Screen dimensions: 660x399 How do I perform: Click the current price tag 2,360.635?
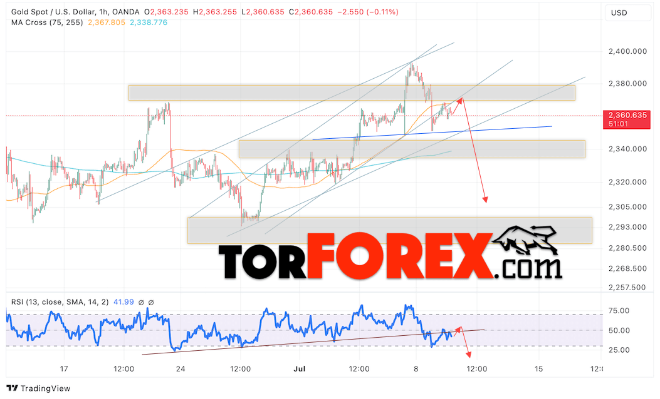[627, 115]
